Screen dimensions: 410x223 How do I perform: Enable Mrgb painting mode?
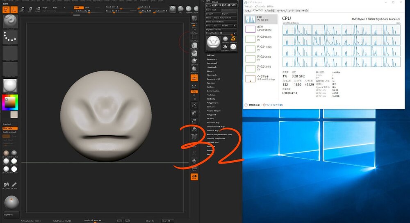45,7
